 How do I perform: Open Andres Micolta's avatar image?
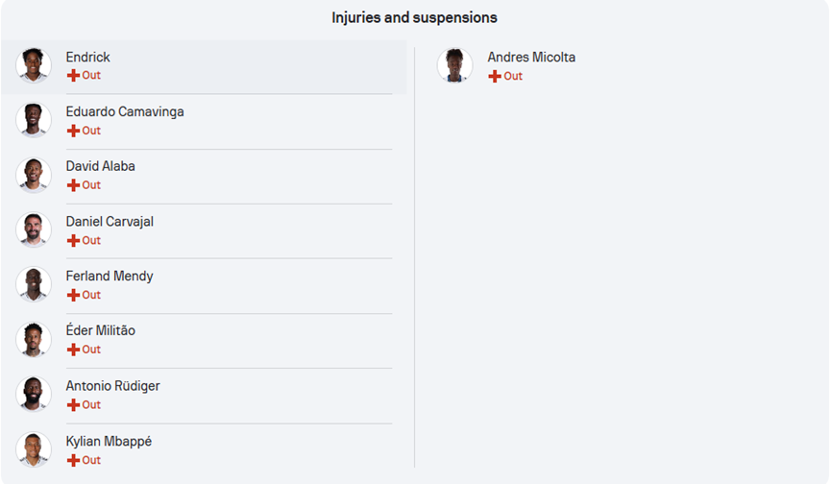[454, 65]
